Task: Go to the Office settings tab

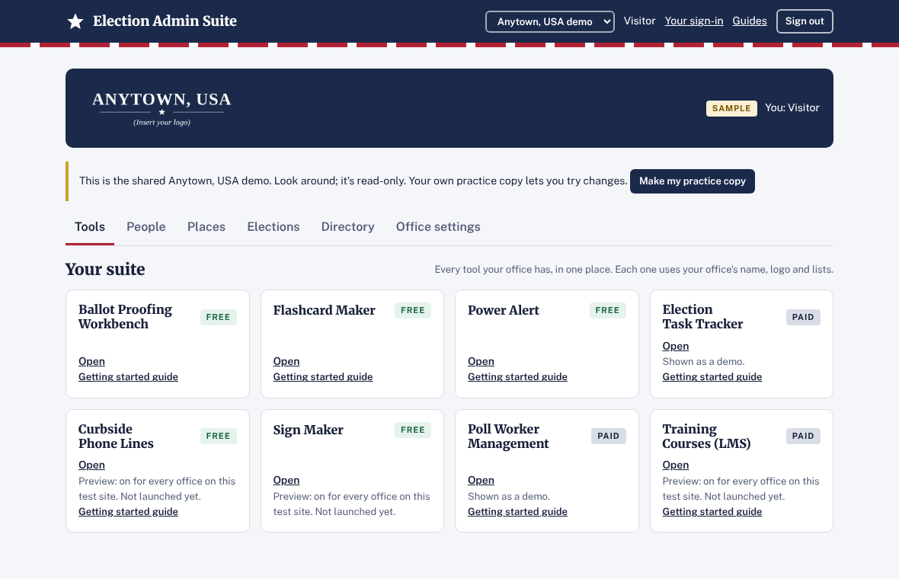Action: 438,227
